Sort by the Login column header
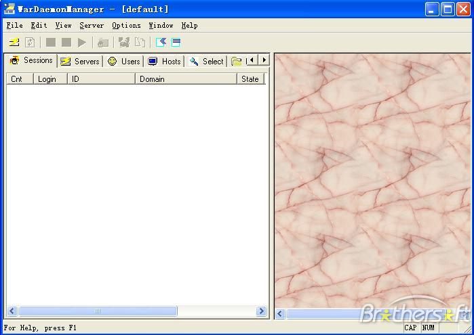Image resolution: width=474 pixels, height=335 pixels. click(x=50, y=79)
